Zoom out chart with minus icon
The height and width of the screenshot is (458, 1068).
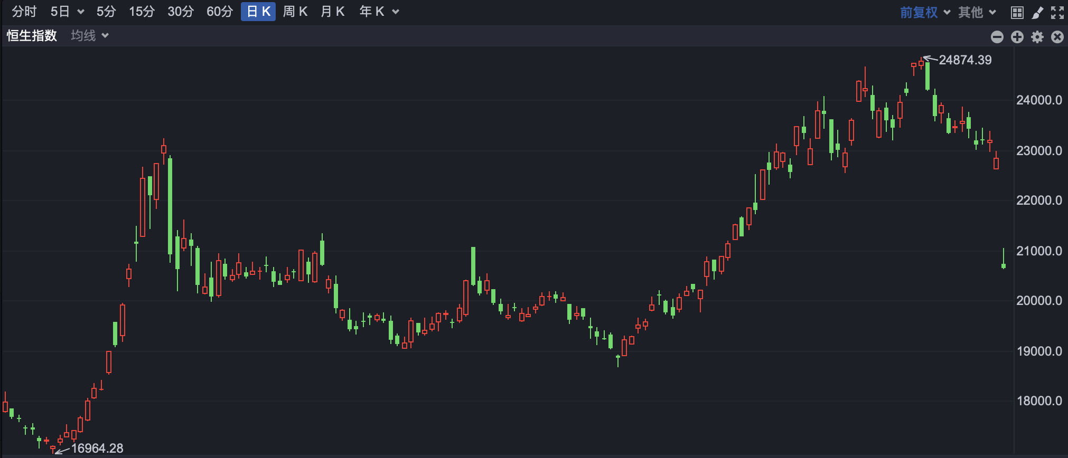pos(997,36)
